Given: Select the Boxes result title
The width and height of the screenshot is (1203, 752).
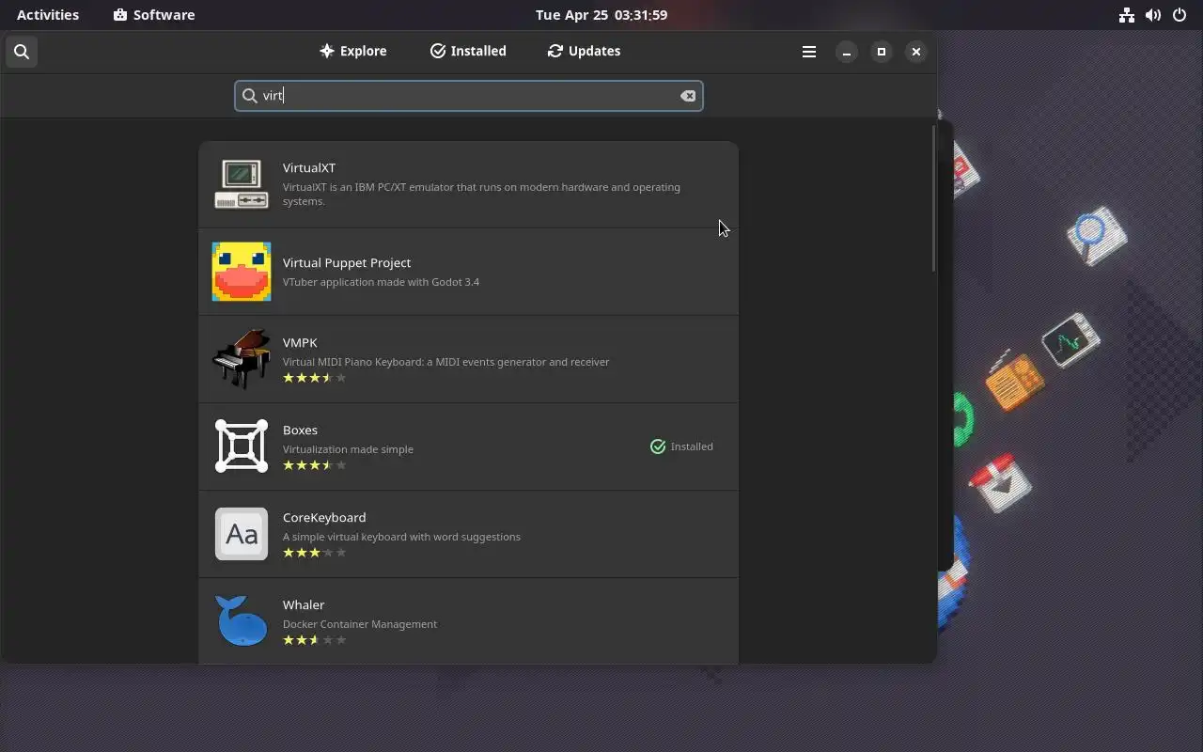Looking at the screenshot, I should (300, 430).
